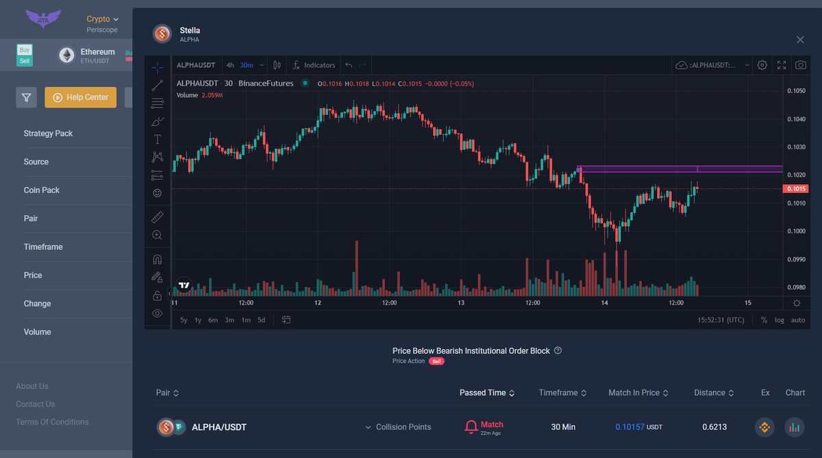Toggle magnet mode for drawings
This screenshot has height=458, width=822.
pyautogui.click(x=158, y=259)
